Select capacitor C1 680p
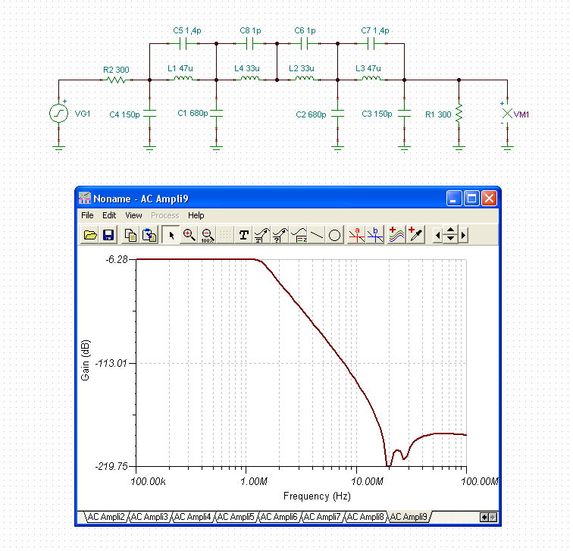Viewport: 573px width, 551px height. click(x=216, y=114)
